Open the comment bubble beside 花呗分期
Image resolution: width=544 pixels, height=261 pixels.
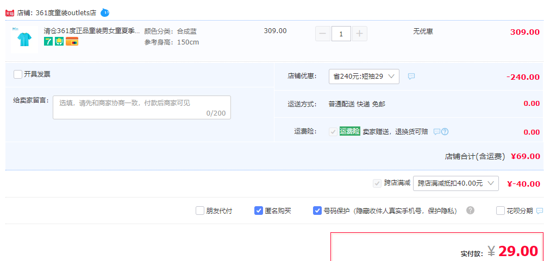point(540,211)
